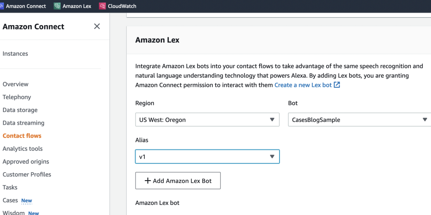The width and height of the screenshot is (431, 215).
Task: Go to Instances in the sidebar
Action: [15, 54]
